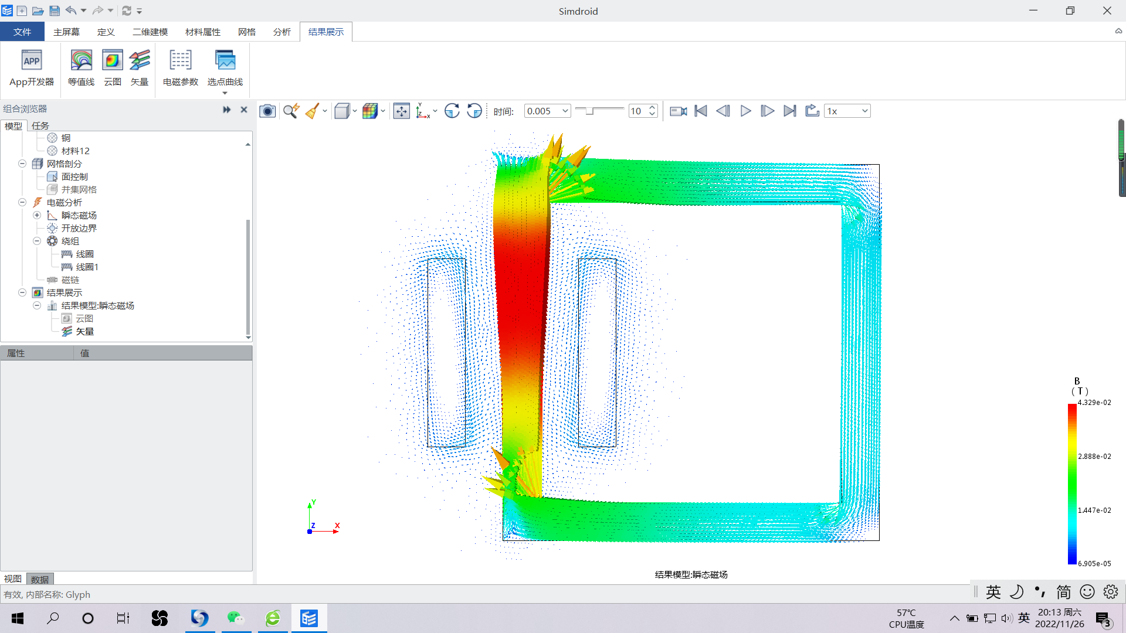Click the 等值线 contour icon
1126x633 pixels.
pyautogui.click(x=81, y=68)
